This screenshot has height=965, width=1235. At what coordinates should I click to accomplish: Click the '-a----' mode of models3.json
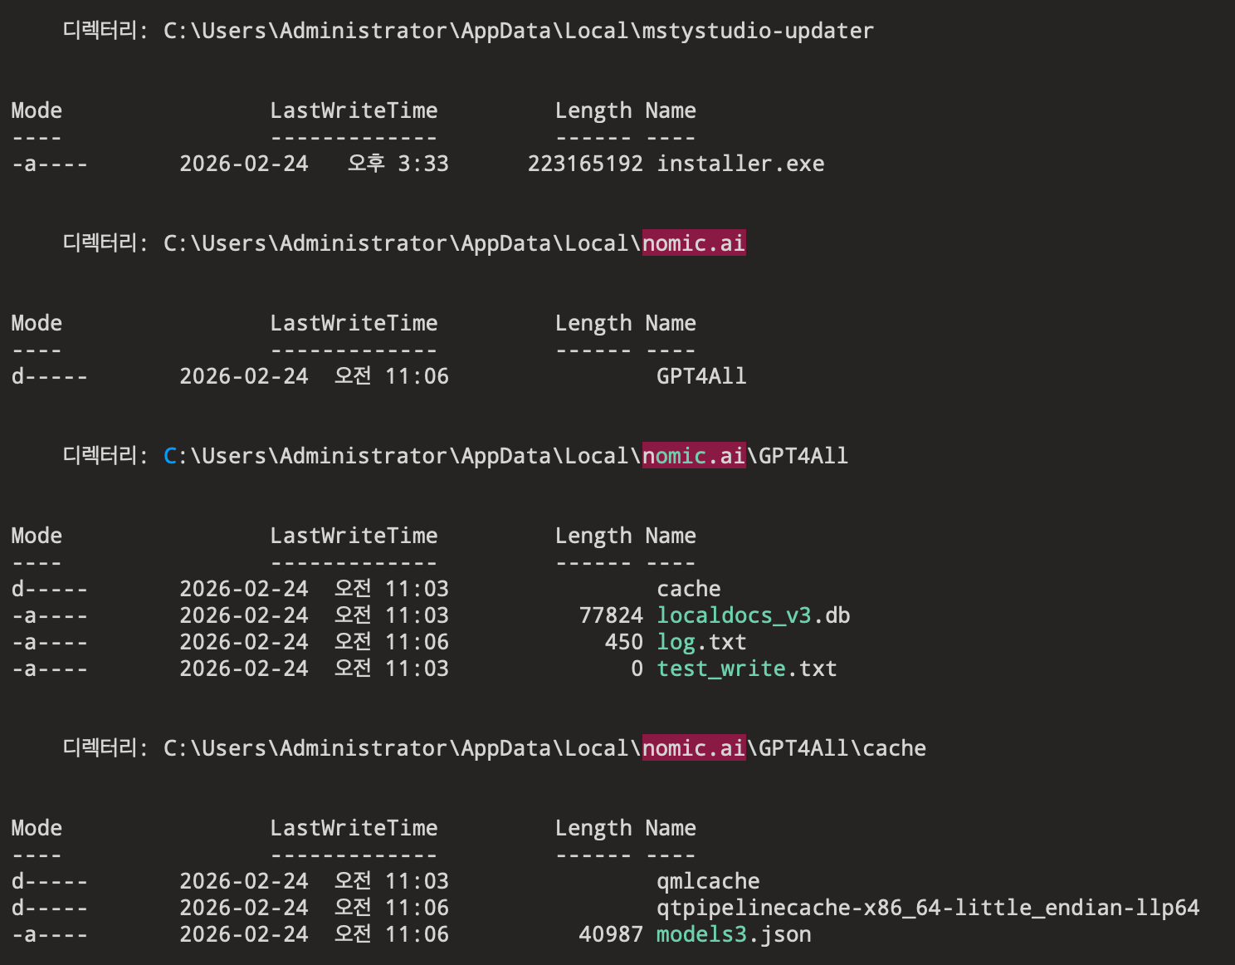[x=50, y=934]
